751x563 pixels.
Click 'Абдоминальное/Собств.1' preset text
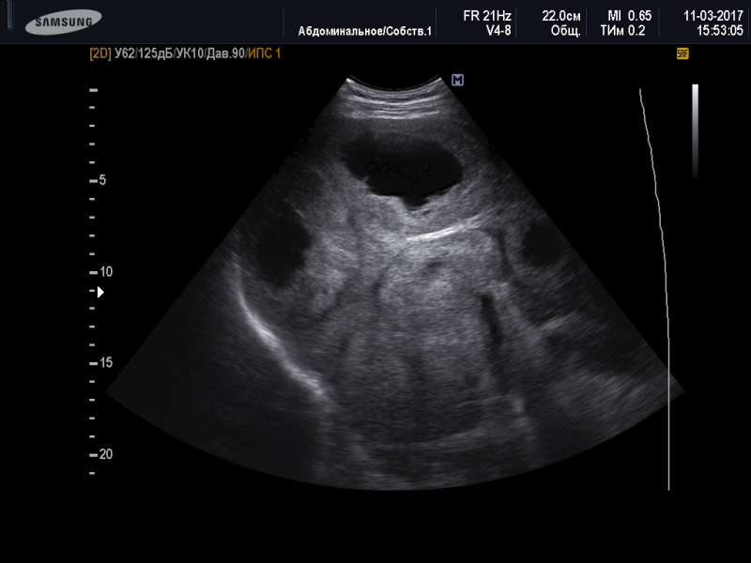tap(364, 32)
